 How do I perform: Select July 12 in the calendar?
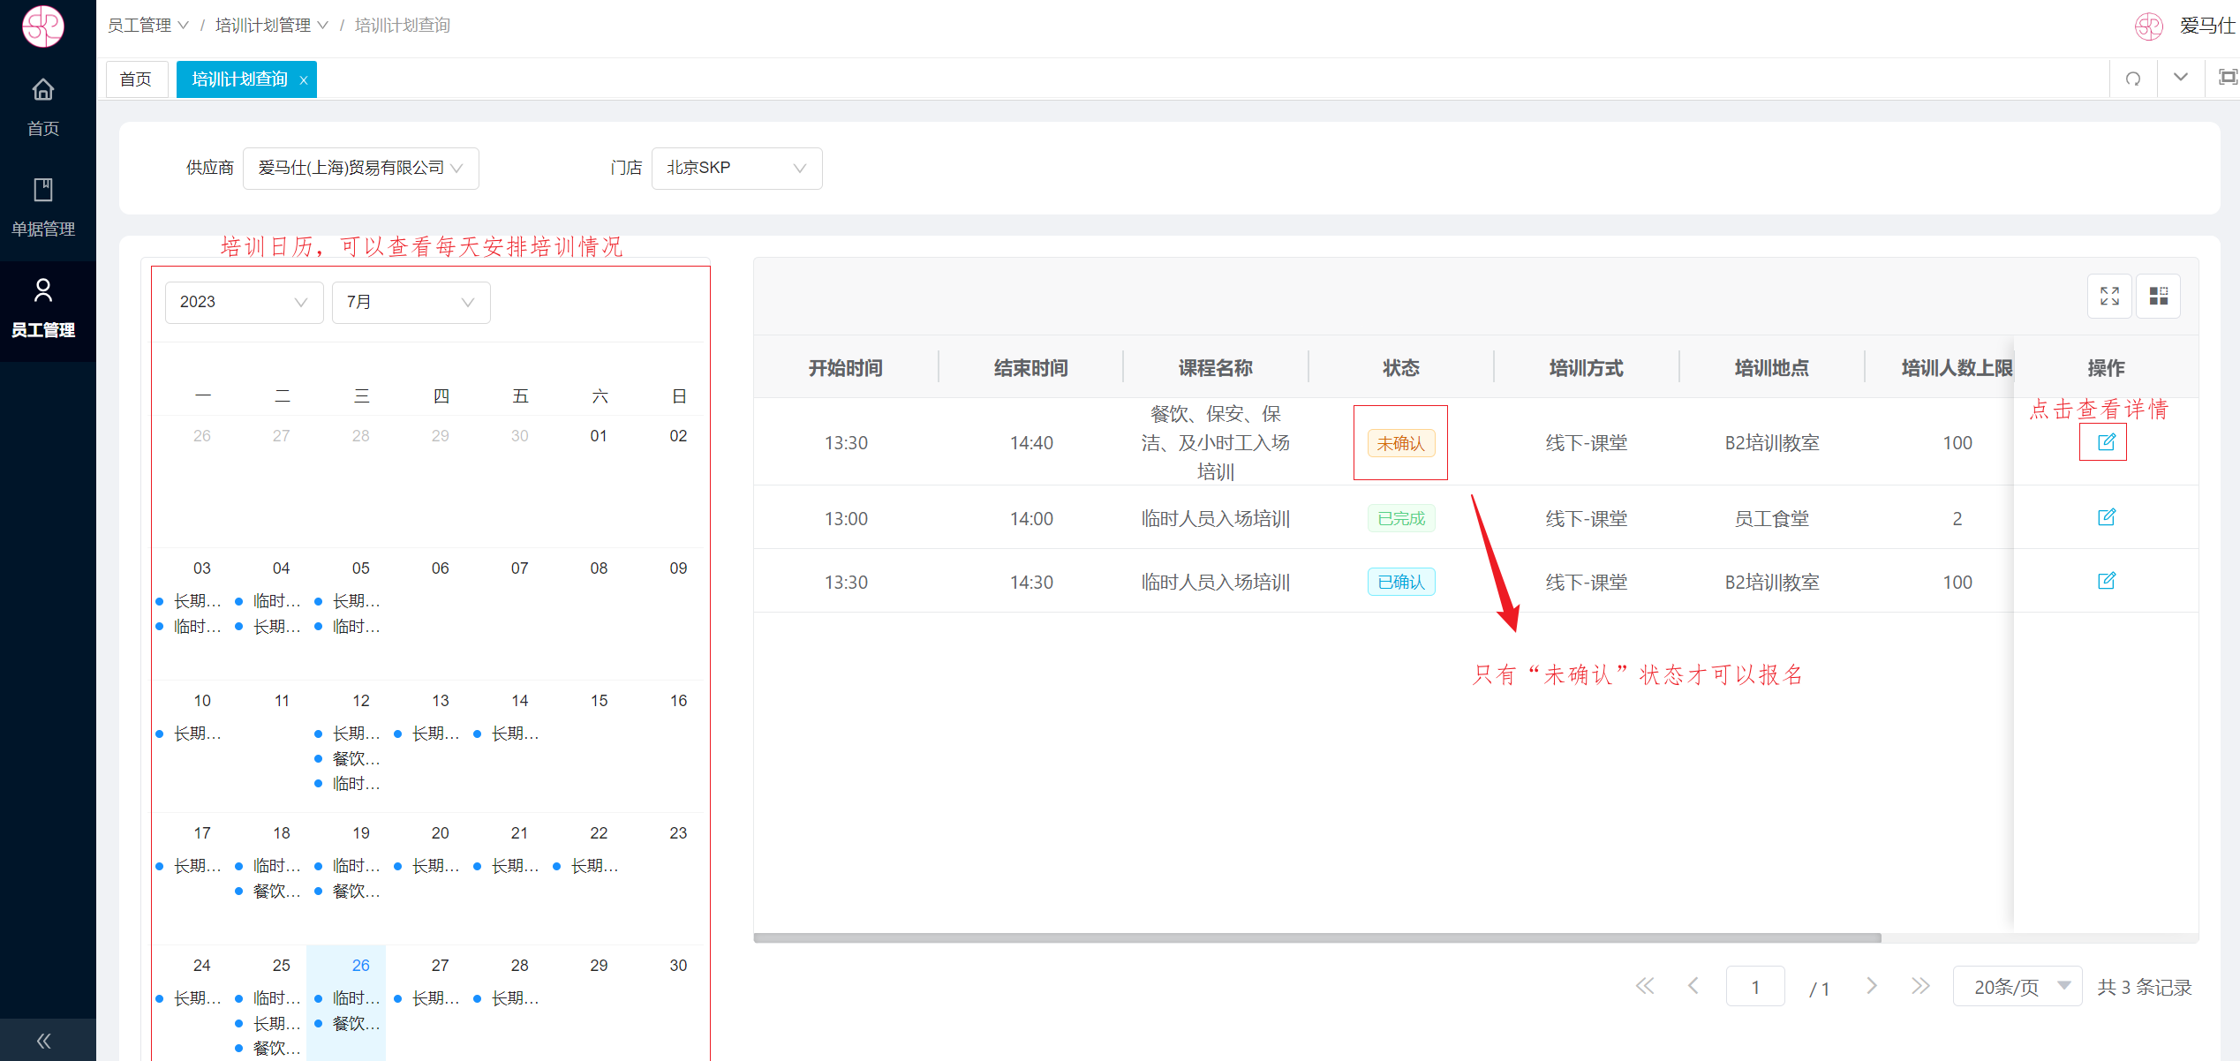coord(360,701)
